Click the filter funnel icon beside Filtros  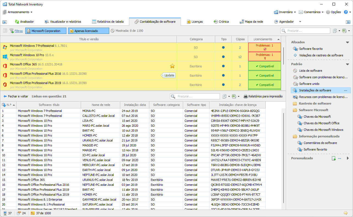click(12, 31)
